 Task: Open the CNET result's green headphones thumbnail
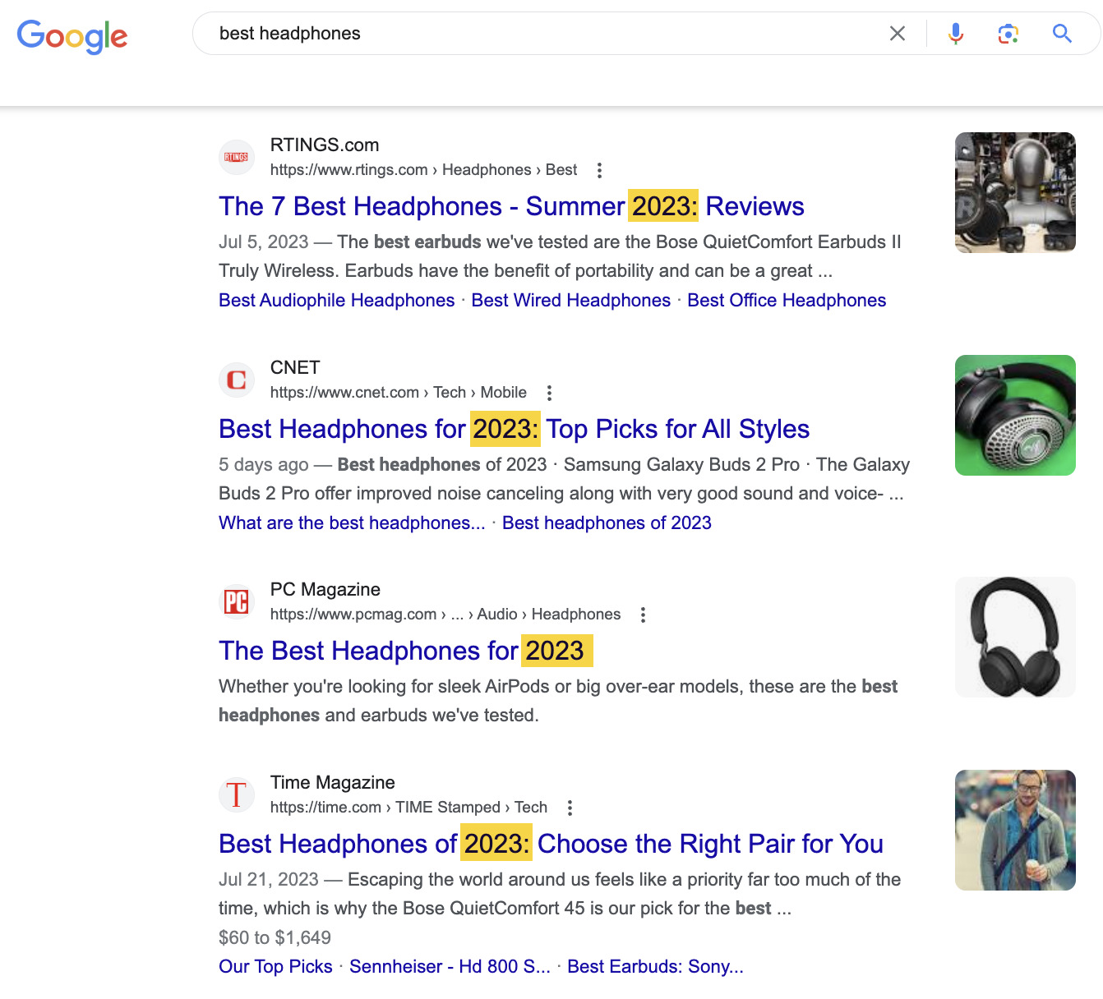pyautogui.click(x=1015, y=415)
